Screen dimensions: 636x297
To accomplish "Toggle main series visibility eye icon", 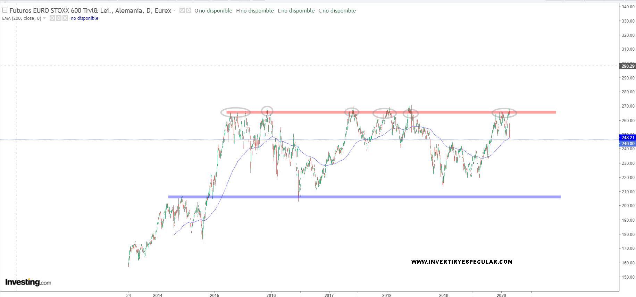I will (x=182, y=10).
